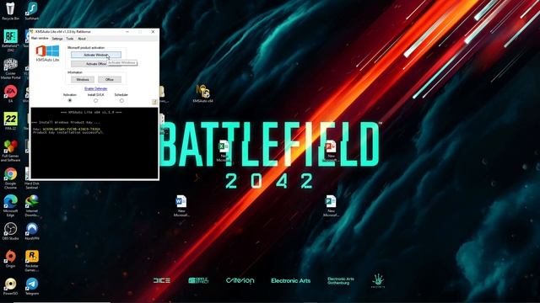Close the KMSAuto Lite window
The height and width of the screenshot is (303, 540).
click(153, 32)
